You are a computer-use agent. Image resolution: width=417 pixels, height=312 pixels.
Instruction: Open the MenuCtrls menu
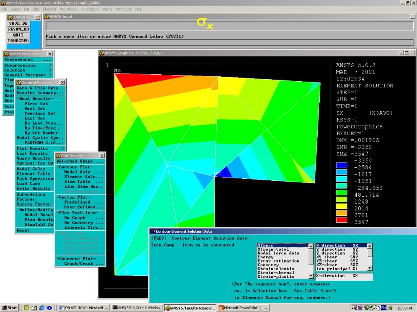pyautogui.click(x=123, y=9)
